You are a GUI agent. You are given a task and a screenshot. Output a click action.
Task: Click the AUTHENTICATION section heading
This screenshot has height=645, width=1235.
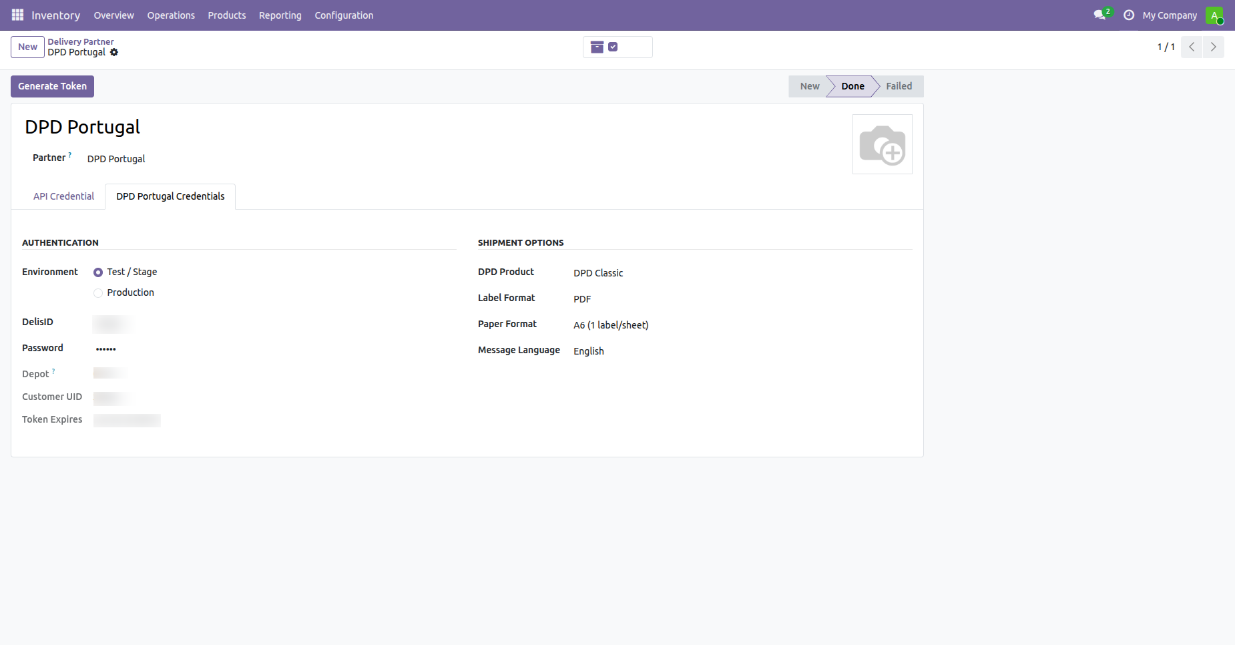(x=60, y=242)
